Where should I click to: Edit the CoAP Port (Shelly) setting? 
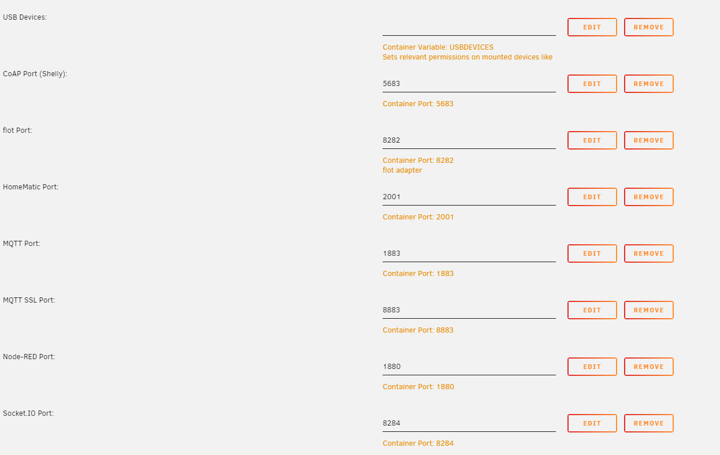click(x=592, y=84)
